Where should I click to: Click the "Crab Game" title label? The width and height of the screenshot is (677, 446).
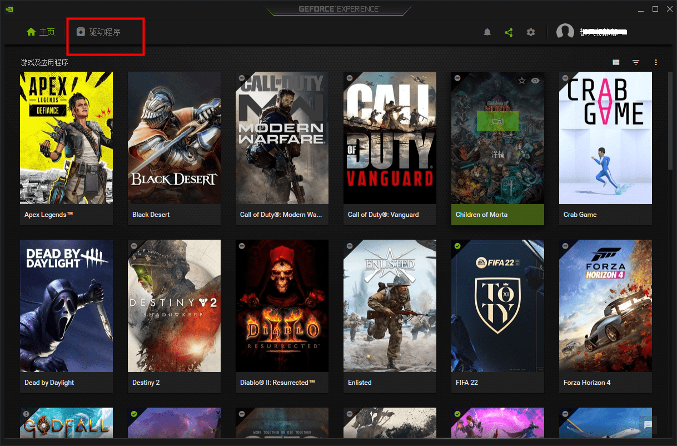(580, 215)
